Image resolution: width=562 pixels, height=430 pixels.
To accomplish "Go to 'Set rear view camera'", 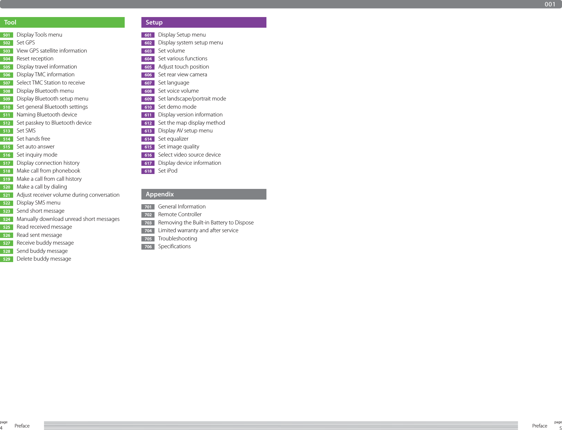I will point(183,75).
